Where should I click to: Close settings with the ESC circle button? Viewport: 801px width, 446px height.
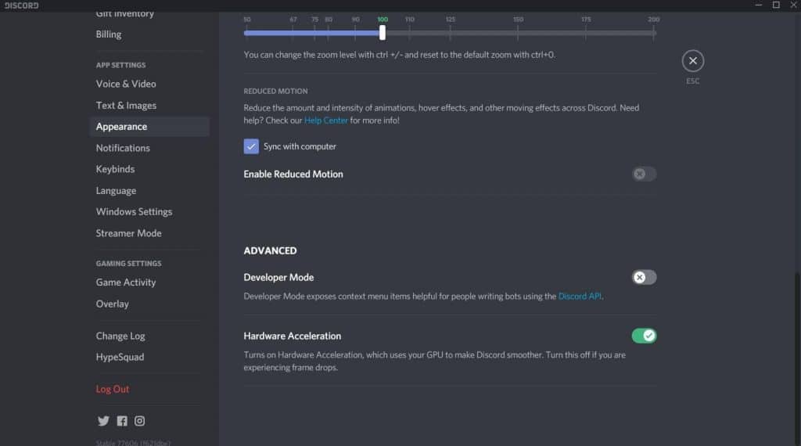(692, 61)
